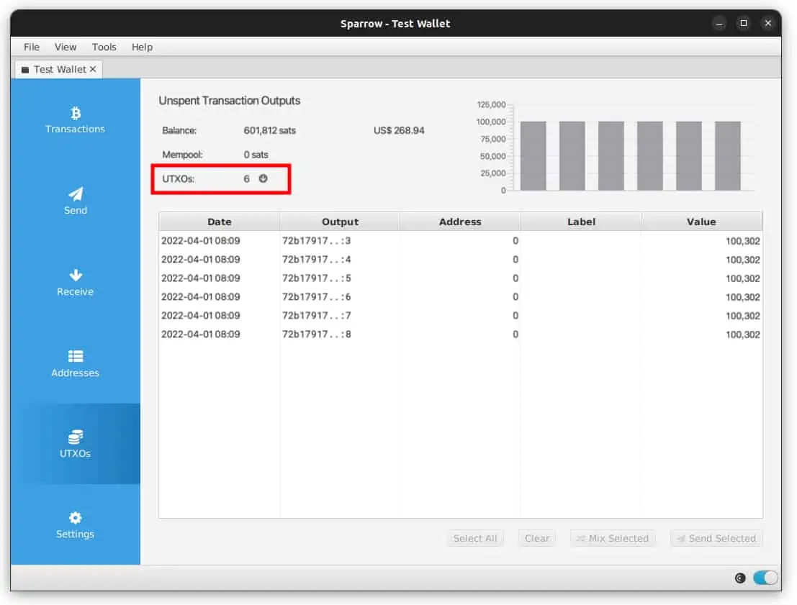Sort table by Label column header
This screenshot has height=605, width=797.
tap(581, 222)
